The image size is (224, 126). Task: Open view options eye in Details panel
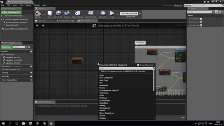point(221,12)
